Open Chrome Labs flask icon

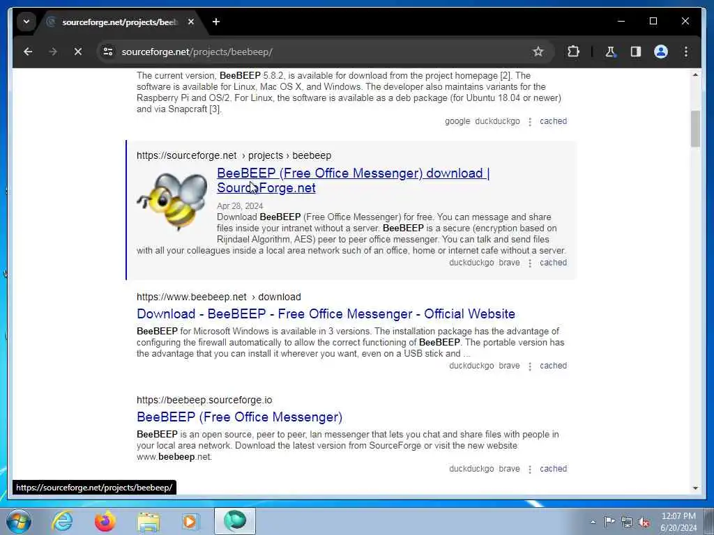click(610, 52)
